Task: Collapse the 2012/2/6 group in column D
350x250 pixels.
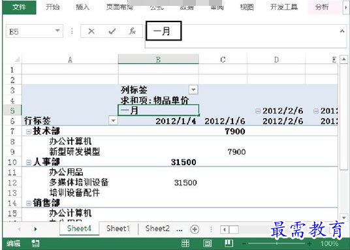Action: tap(258, 111)
